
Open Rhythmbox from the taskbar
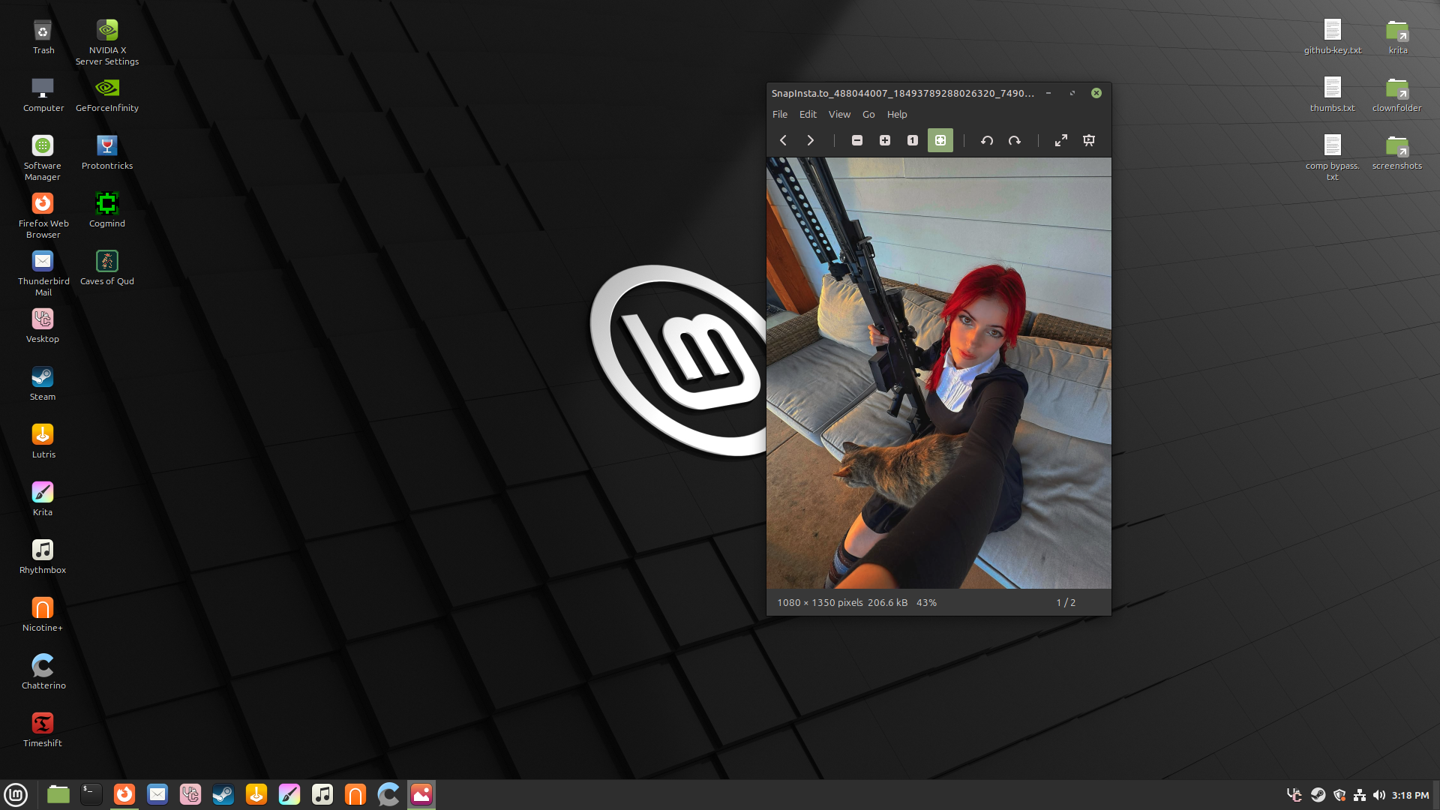click(x=322, y=794)
